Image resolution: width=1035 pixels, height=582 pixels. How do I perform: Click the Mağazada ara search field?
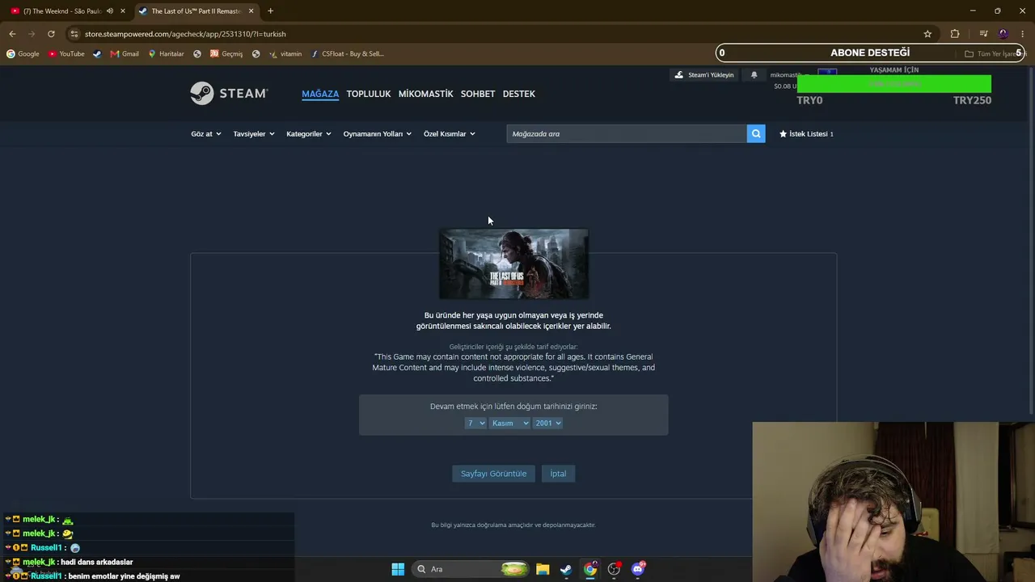click(x=627, y=133)
